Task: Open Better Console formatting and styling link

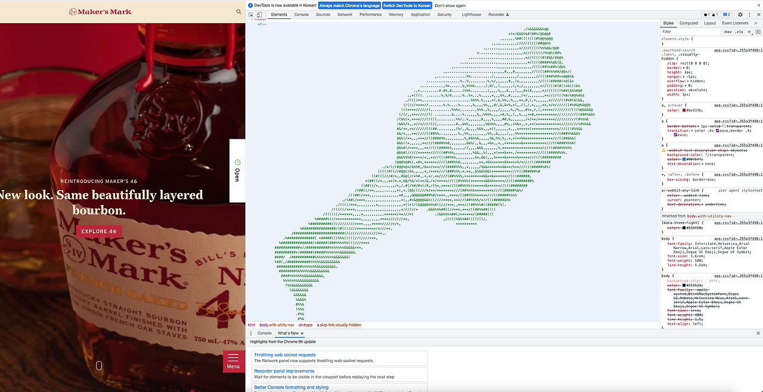Action: 292,387
